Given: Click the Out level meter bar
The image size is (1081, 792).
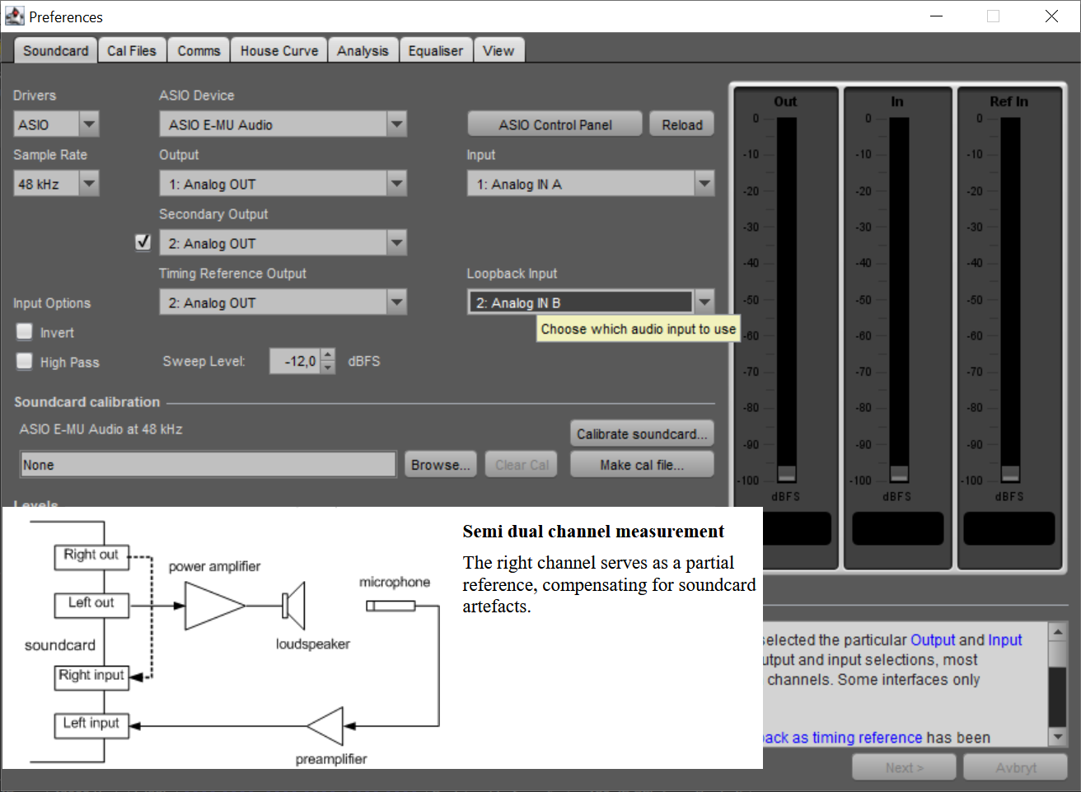Looking at the screenshot, I should 787,299.
